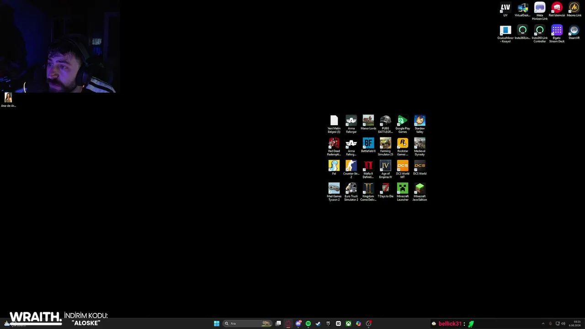The height and width of the screenshot is (329, 585).
Task: Click the Maono Link desktop icon
Action: coord(574,10)
